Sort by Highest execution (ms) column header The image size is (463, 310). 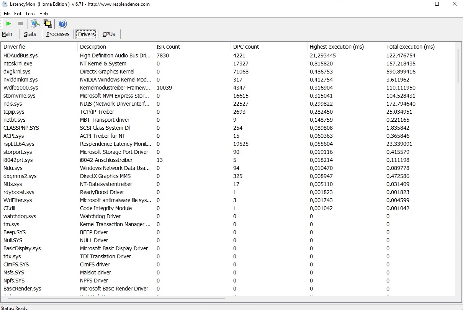click(x=337, y=47)
